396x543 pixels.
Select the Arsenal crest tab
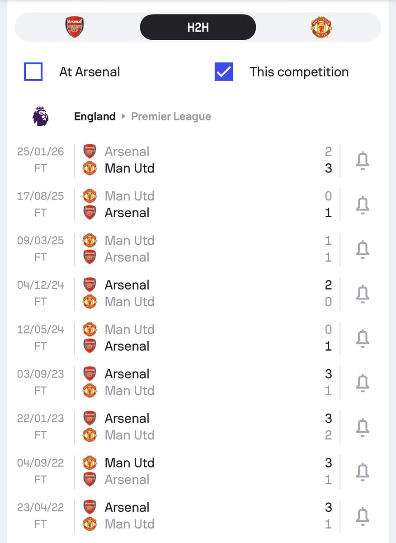(75, 27)
